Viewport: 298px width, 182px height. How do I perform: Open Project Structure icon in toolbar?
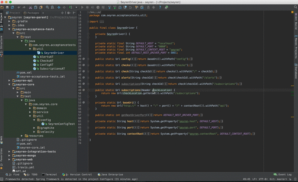142,7
